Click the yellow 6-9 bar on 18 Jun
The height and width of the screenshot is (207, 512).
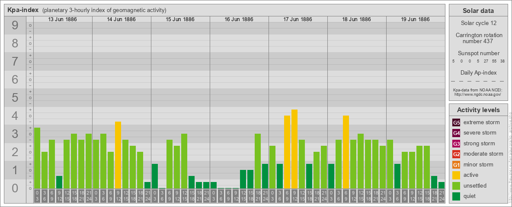[346, 152]
